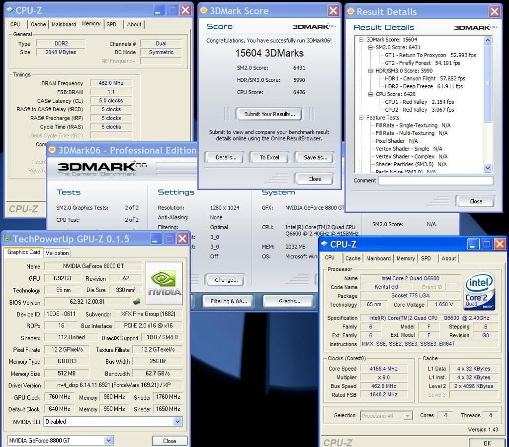This screenshot has width=509, height=447.
Task: Click the Rated FSB value 1848.2 MHz
Action: coord(383,394)
